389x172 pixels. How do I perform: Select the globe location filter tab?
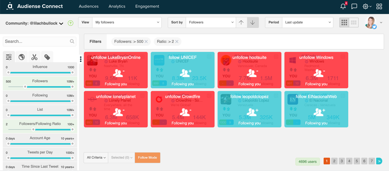(21, 57)
